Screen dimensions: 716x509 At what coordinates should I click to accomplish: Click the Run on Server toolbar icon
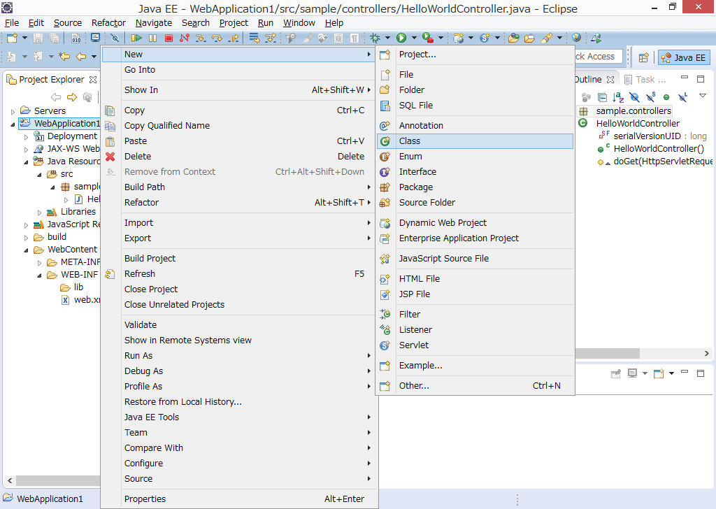(427, 38)
